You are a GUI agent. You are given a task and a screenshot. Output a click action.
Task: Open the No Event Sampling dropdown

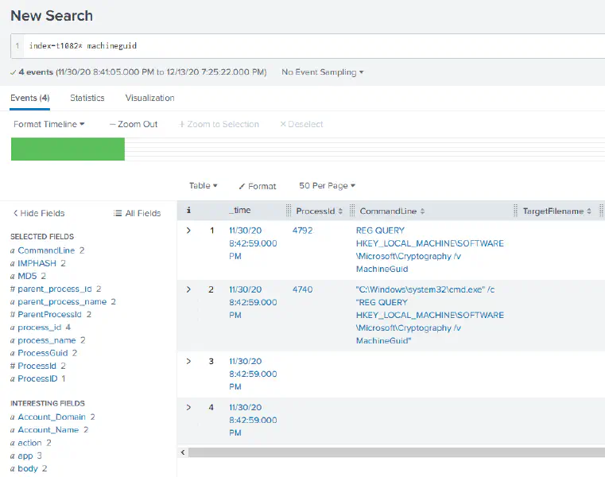[323, 72]
